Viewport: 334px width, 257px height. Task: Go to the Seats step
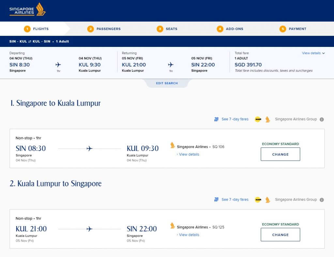(167, 29)
